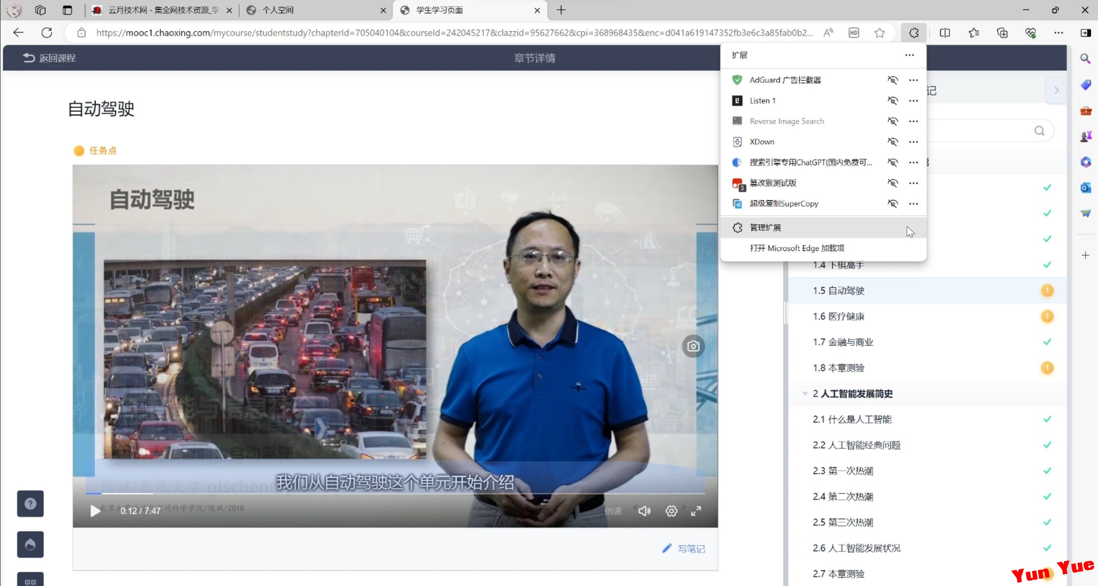The width and height of the screenshot is (1098, 586).
Task: Mute the video volume icon
Action: click(644, 510)
